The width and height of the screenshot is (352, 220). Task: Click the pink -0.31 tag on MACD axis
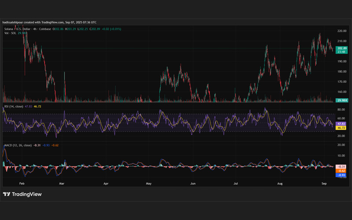click(341, 167)
